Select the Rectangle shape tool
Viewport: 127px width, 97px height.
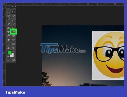tap(13, 44)
